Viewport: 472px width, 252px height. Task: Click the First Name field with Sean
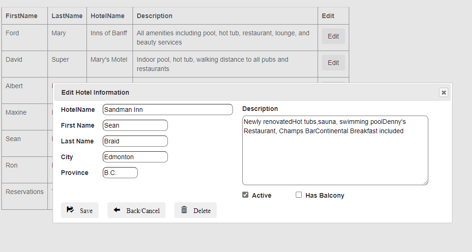(135, 125)
